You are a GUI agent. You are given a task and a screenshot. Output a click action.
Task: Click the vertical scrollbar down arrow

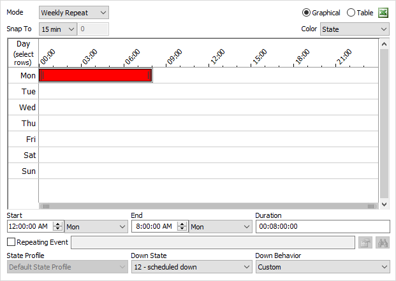384,205
